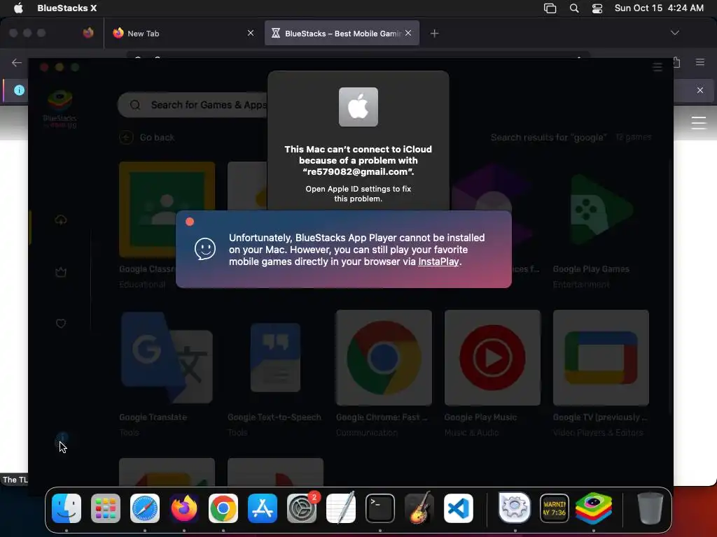Open System Preferences with badge 2
The image size is (717, 537).
[x=302, y=508]
